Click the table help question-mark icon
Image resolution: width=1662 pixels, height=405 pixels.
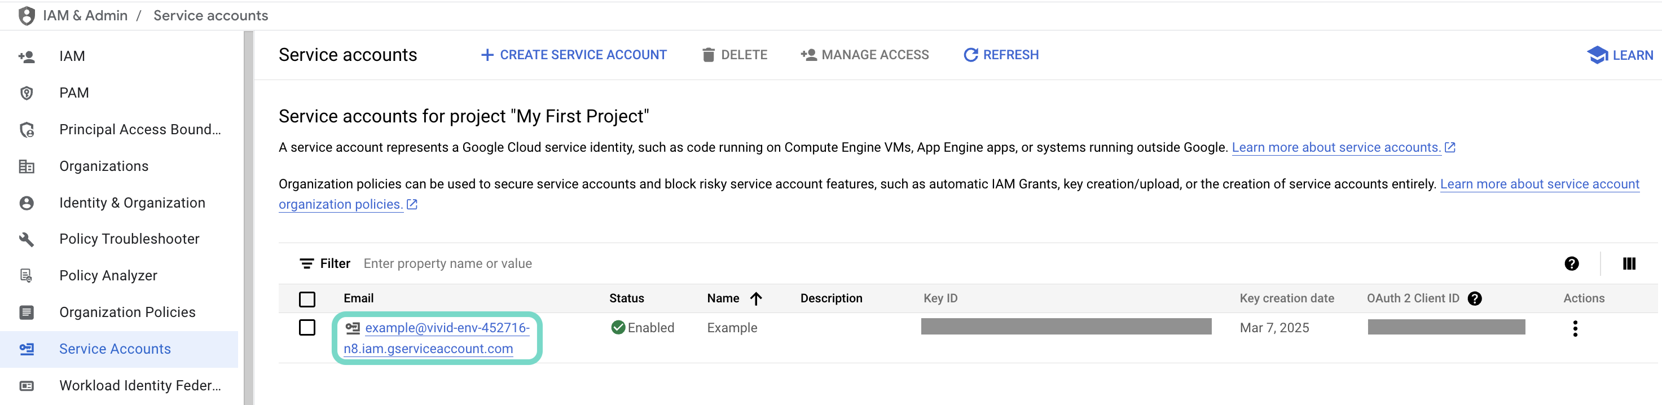pos(1572,264)
